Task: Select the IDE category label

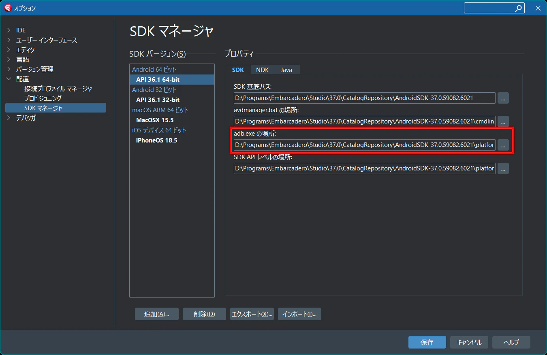Action: [21, 30]
